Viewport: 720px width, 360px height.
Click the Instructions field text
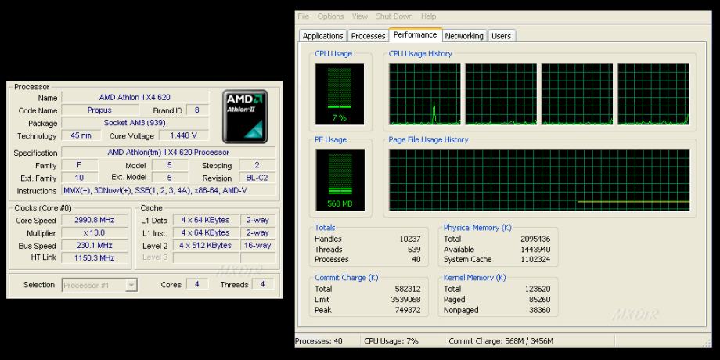pyautogui.click(x=168, y=190)
